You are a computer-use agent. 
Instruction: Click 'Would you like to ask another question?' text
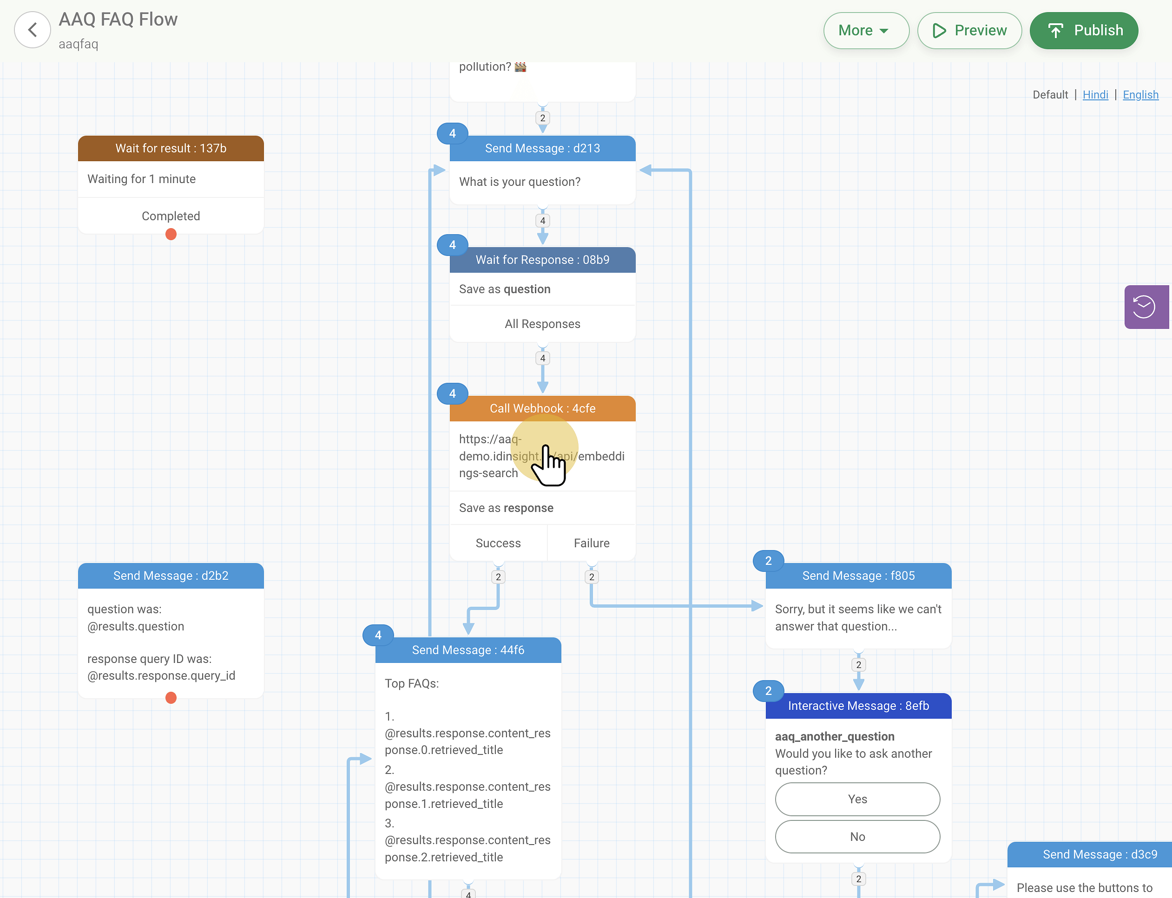853,762
